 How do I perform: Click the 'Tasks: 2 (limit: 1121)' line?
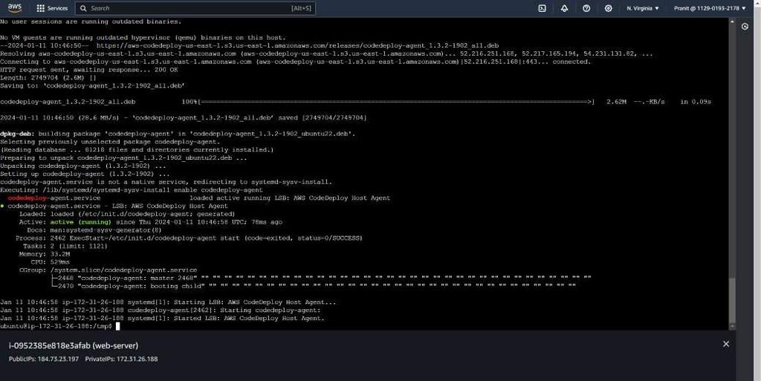coord(65,247)
